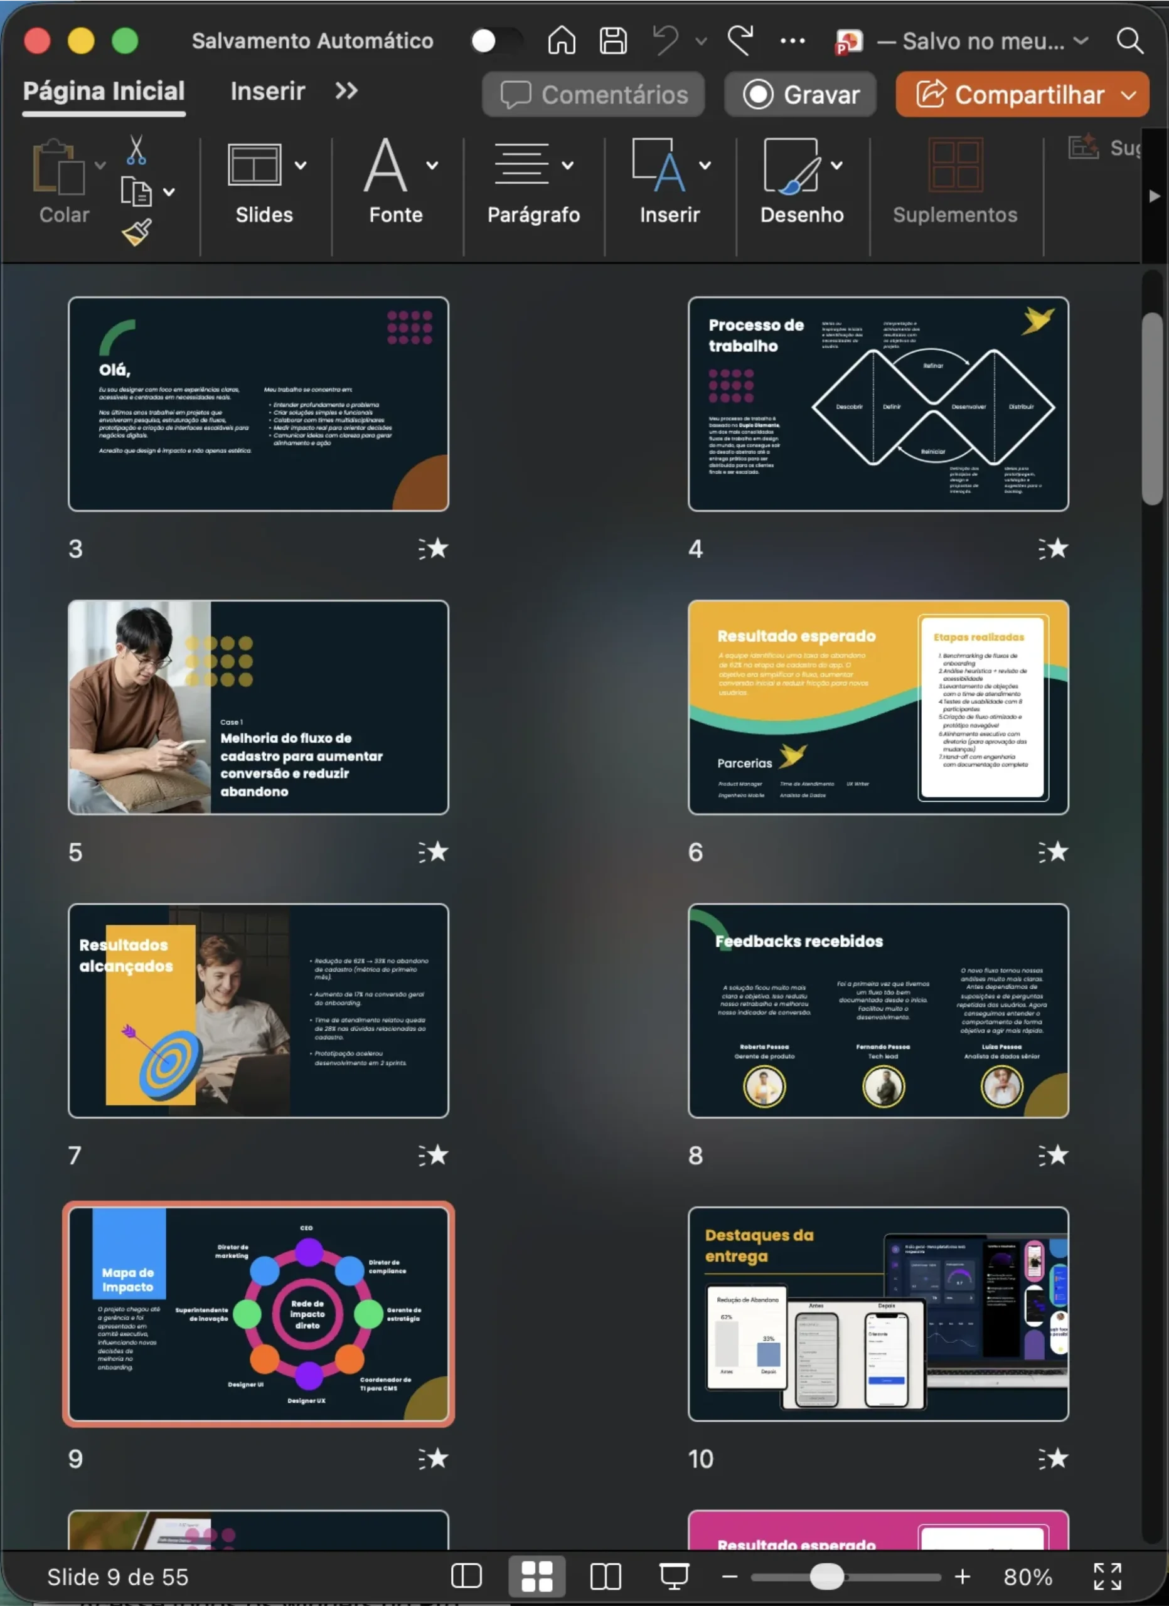Select the Página Inicial tab

pyautogui.click(x=104, y=92)
